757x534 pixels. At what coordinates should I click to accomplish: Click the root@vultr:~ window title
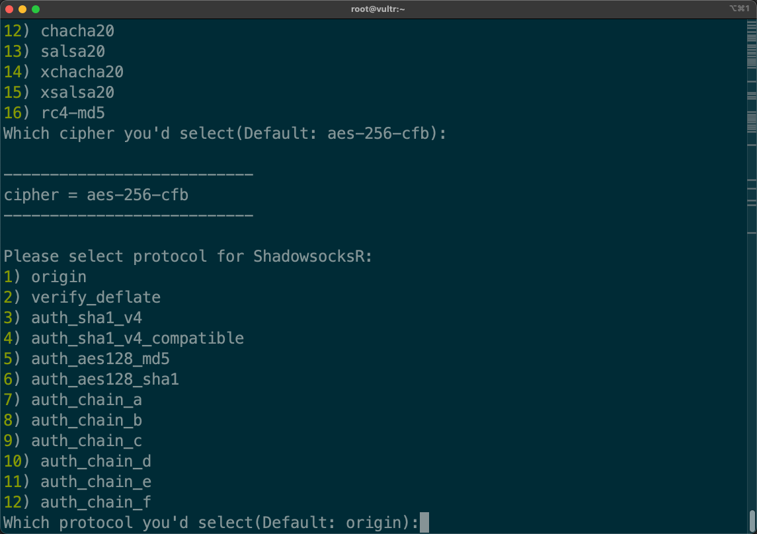coord(378,9)
